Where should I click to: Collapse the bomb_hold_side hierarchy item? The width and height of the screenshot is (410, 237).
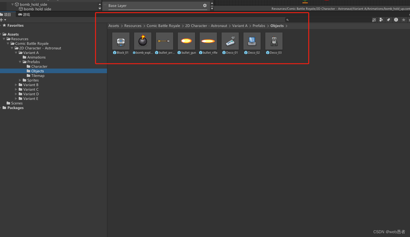12,4
